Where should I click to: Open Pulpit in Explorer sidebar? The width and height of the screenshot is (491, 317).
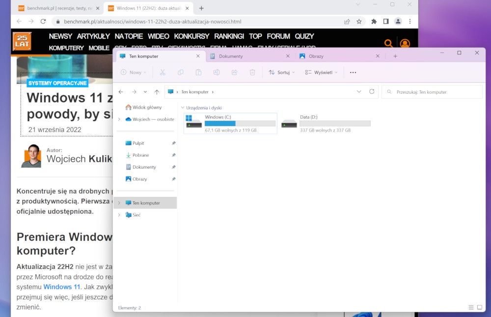pyautogui.click(x=135, y=143)
